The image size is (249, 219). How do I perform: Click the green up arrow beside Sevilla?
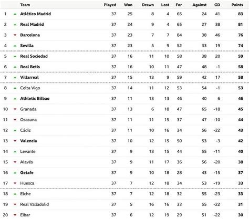click(x=15, y=46)
